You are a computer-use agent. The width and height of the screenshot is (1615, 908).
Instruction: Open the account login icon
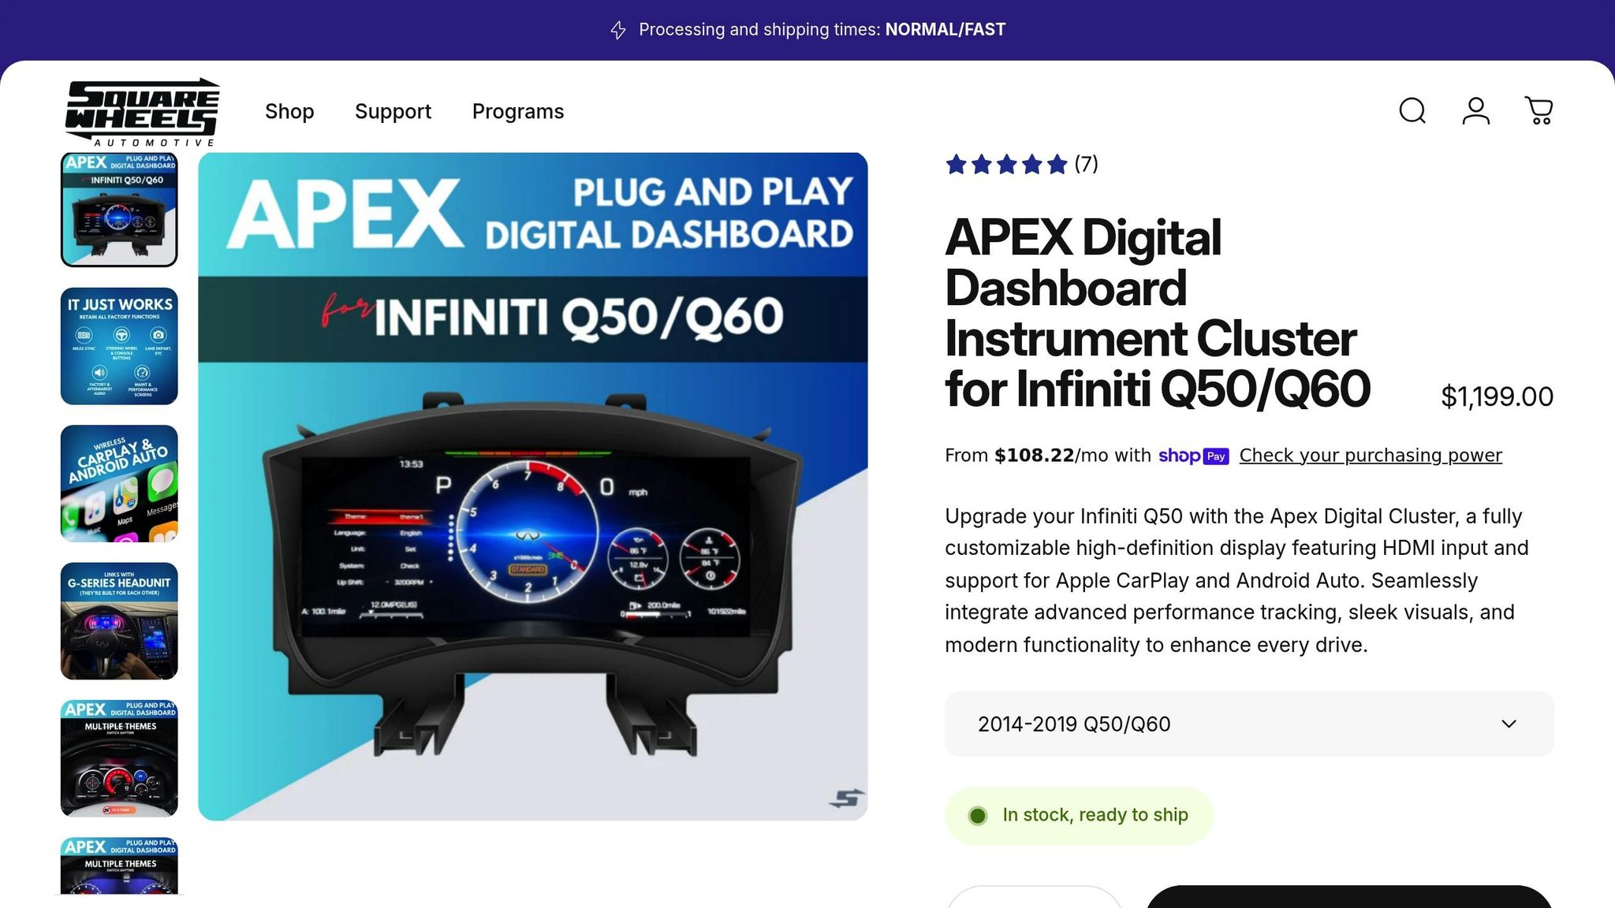[1475, 111]
